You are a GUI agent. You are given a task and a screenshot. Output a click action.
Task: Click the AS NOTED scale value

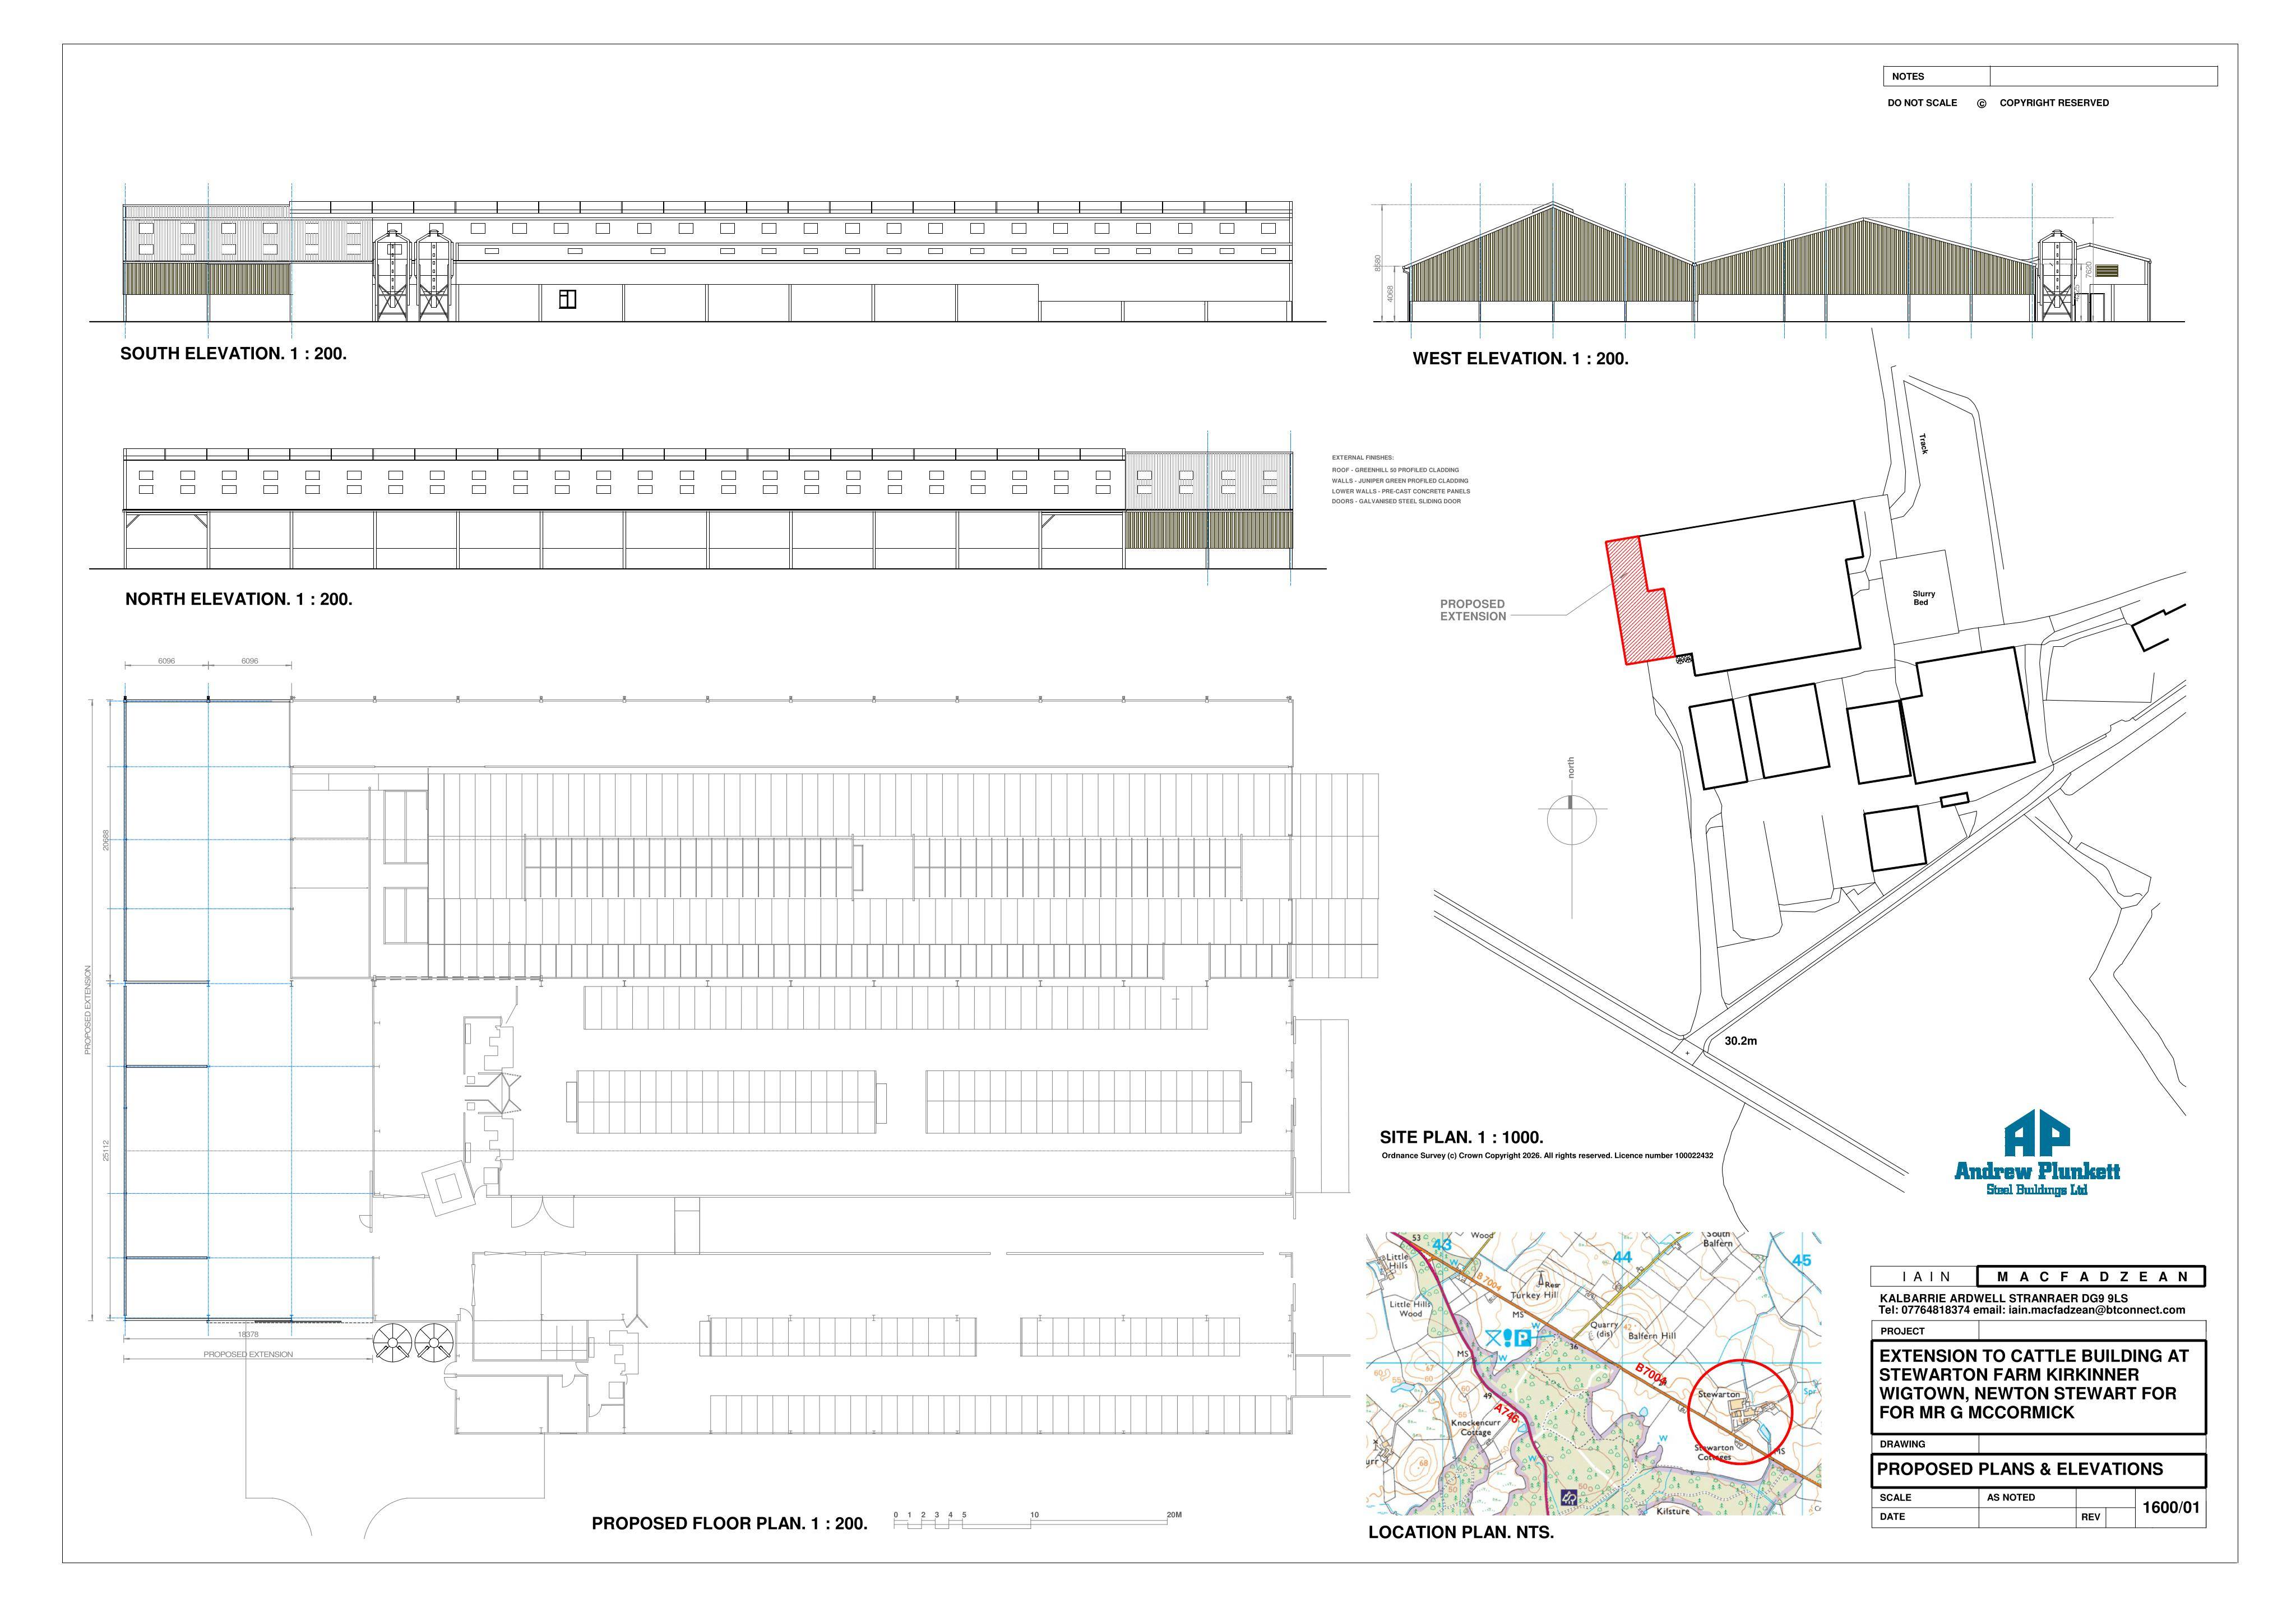(2010, 1497)
